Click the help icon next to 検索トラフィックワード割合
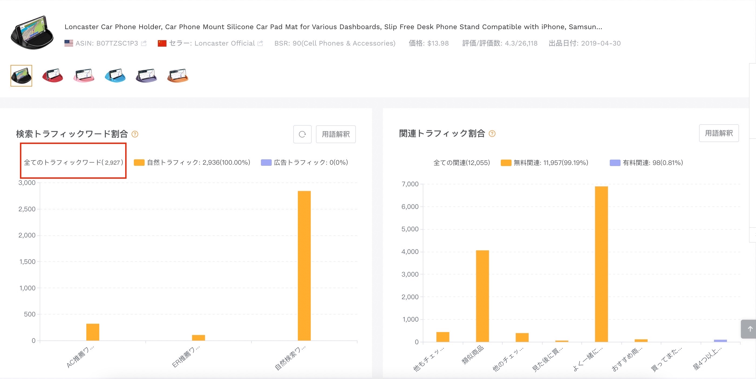Screen dimensions: 756x379 (x=135, y=134)
